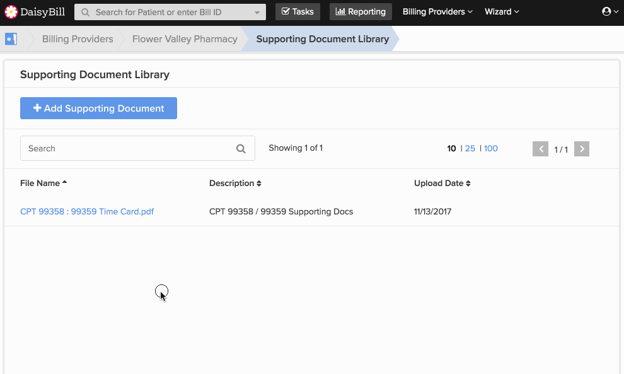Open the user account avatar menu

610,11
